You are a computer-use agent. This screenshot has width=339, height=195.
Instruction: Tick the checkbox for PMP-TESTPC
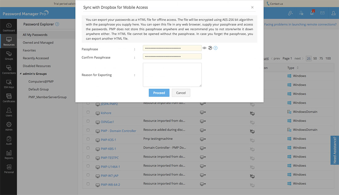[x=88, y=157]
